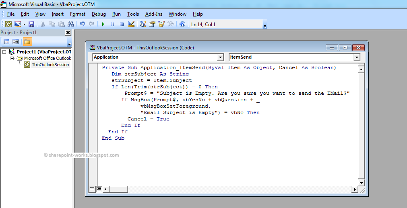Select the Project1 (VbaProject.OTM) tree item
This screenshot has width=407, height=208.
click(x=43, y=52)
